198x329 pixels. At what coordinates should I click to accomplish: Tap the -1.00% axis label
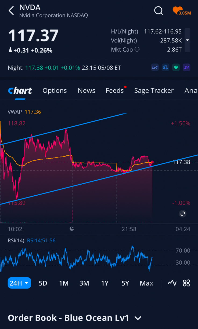click(x=181, y=203)
